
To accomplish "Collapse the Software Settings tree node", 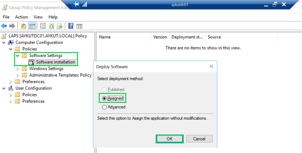I will click(18, 56).
